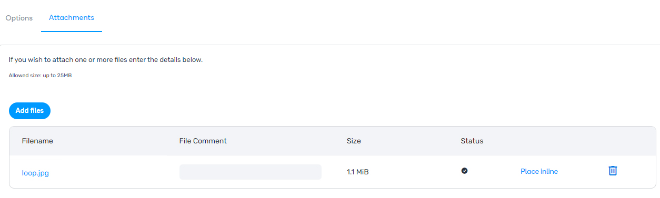Click the attach files instruction text
The height and width of the screenshot is (198, 660).
(x=106, y=60)
